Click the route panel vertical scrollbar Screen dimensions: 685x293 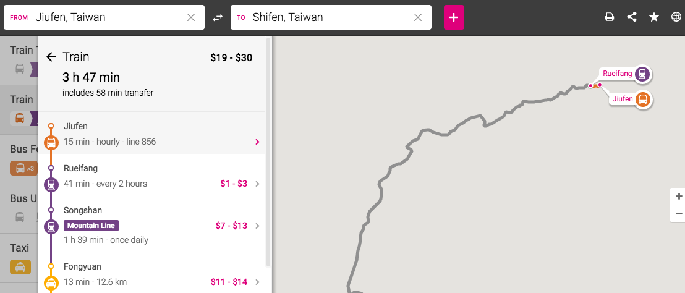(x=268, y=148)
